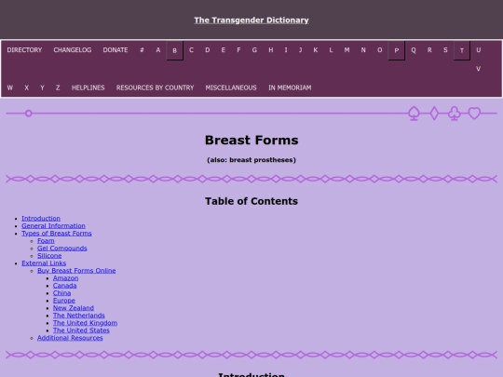The height and width of the screenshot is (377, 503).
Task: Open the letter D section
Action: (x=208, y=50)
